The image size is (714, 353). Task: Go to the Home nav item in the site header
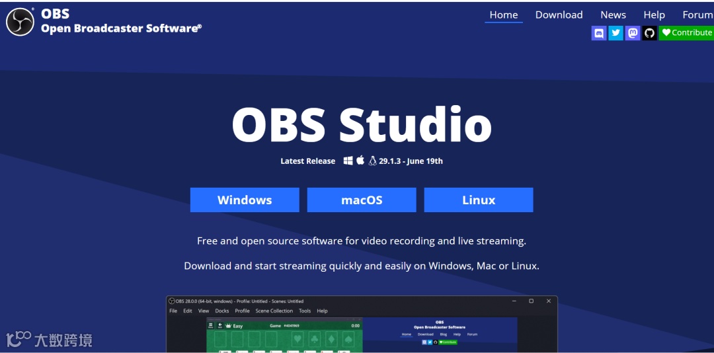(x=504, y=15)
